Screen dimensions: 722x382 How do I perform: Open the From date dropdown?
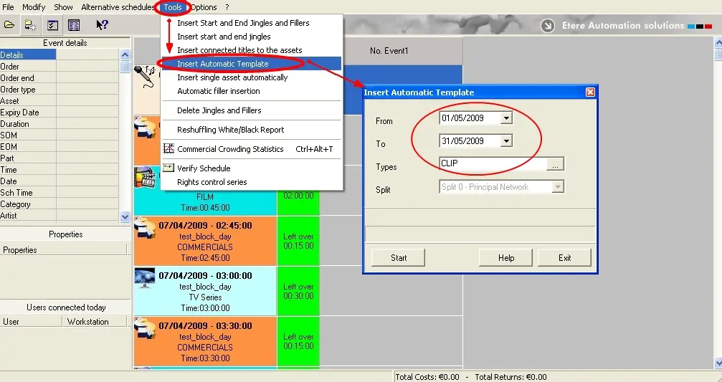(506, 118)
